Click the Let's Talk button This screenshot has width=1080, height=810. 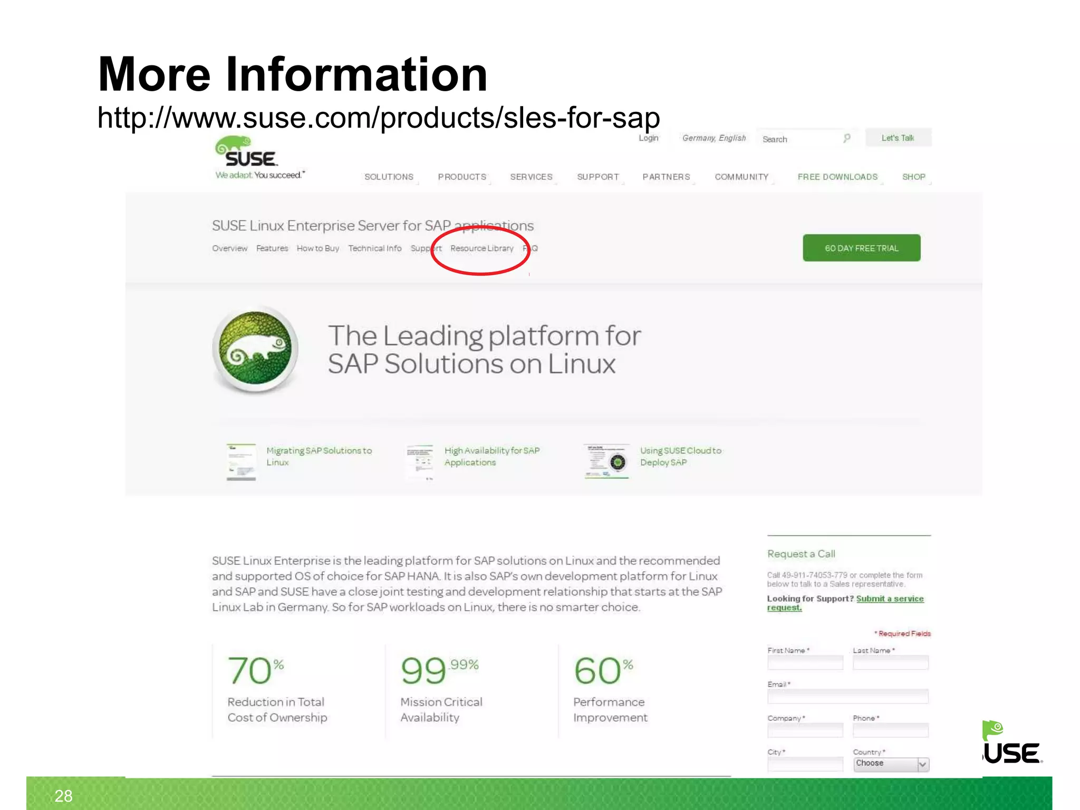point(898,138)
